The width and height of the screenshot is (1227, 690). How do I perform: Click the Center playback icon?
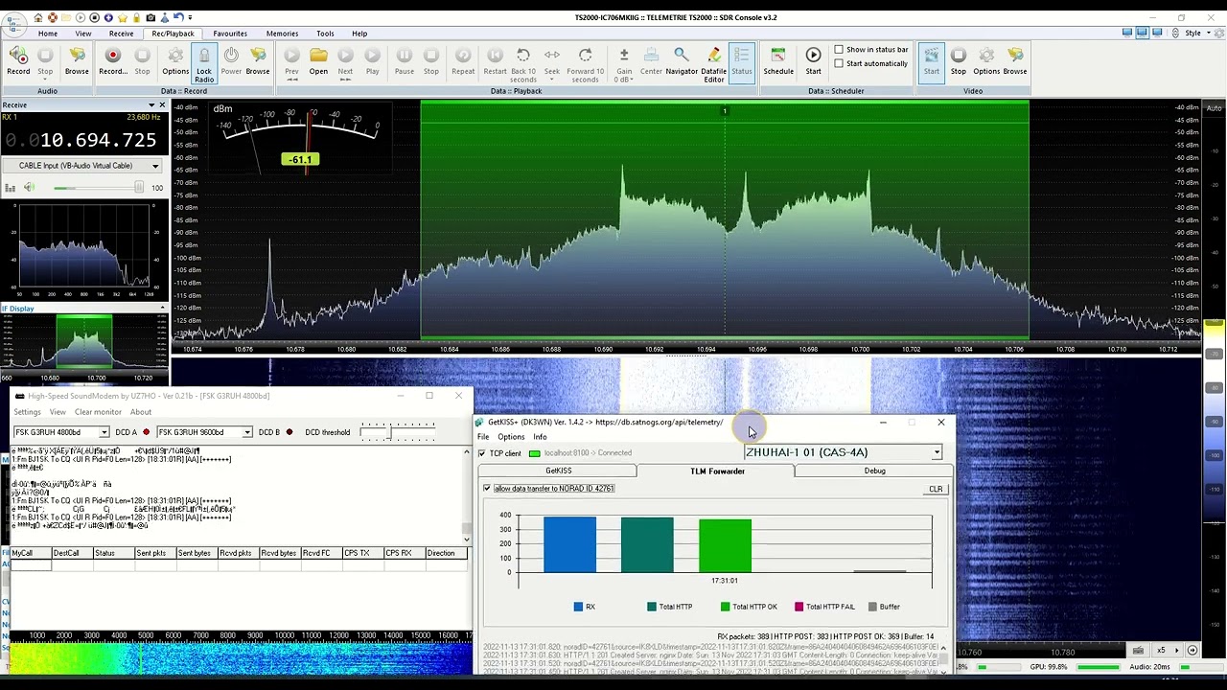651,61
